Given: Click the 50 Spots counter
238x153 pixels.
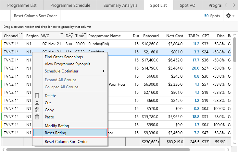Looking at the screenshot, I should (x=212, y=16).
